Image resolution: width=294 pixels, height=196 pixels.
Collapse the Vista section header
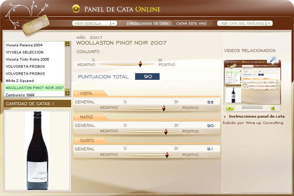coord(90,93)
